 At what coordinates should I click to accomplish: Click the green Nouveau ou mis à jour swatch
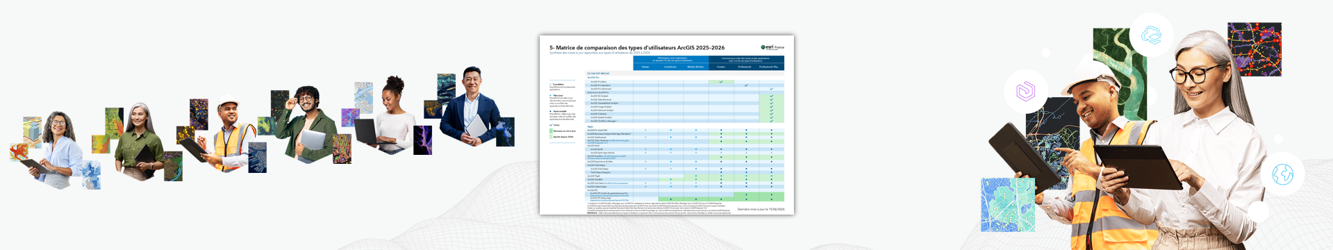point(551,131)
